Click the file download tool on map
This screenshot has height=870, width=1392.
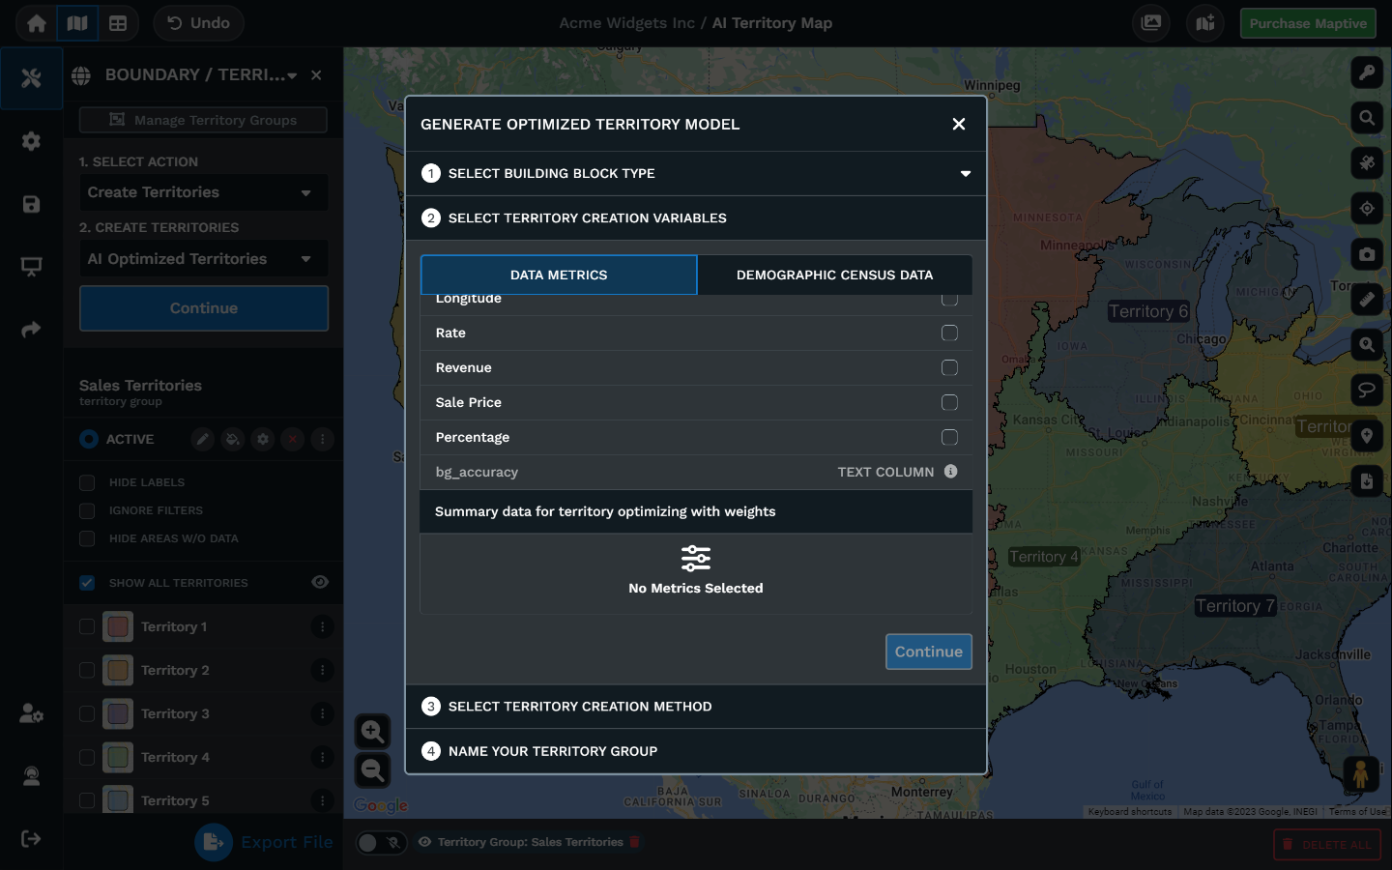(x=1367, y=480)
